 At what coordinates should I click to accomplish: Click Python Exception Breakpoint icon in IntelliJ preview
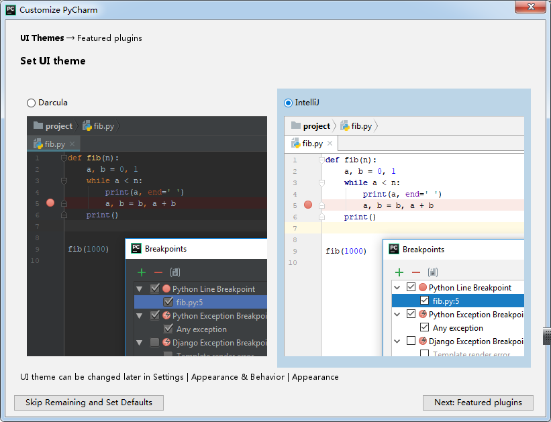pos(423,314)
